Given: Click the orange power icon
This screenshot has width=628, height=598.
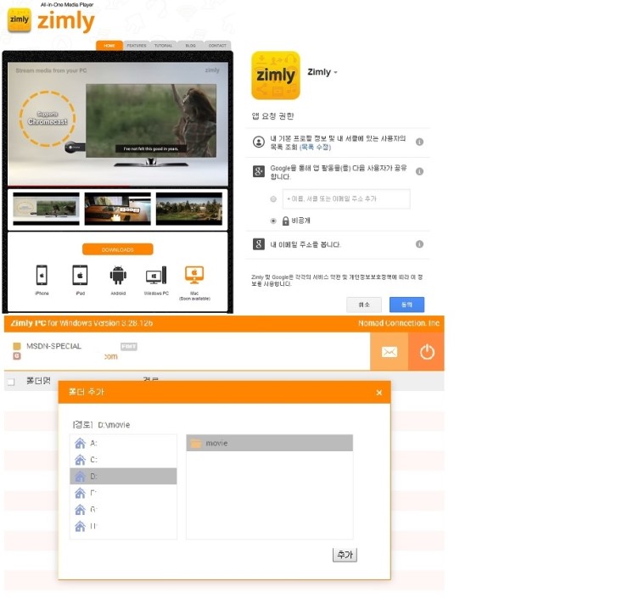Looking at the screenshot, I should click(426, 352).
